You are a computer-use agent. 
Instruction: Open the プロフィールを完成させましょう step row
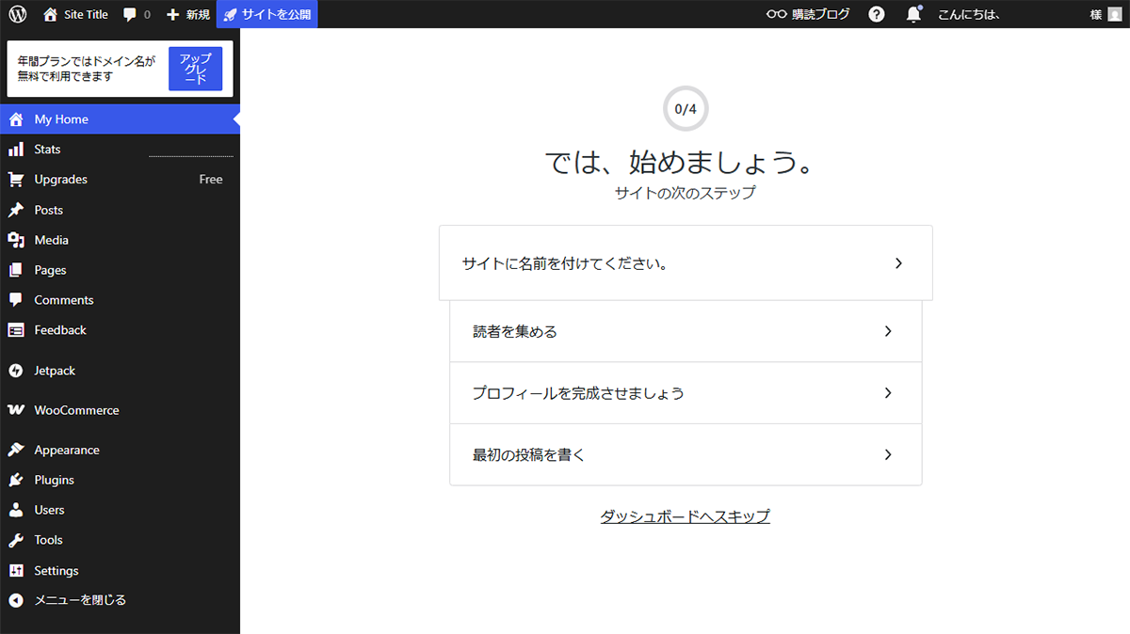tap(686, 393)
